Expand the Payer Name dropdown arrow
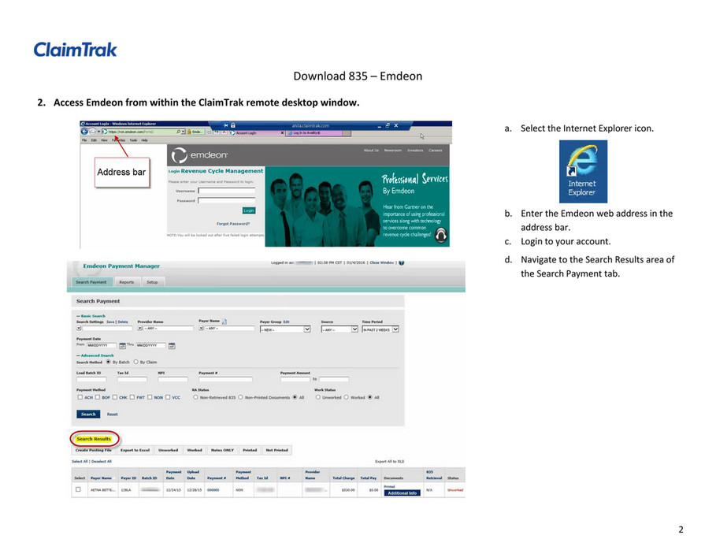The height and width of the screenshot is (554, 716). [x=201, y=328]
